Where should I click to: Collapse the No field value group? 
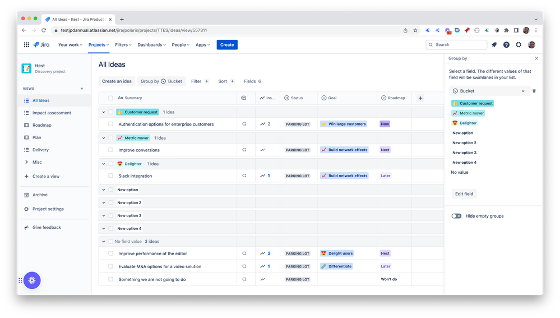click(104, 242)
